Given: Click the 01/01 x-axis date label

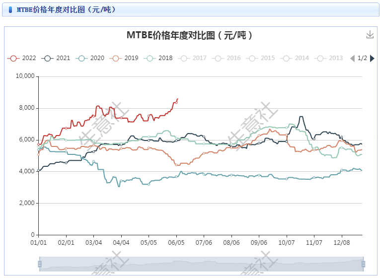Looking at the screenshot, I should click(x=39, y=243).
